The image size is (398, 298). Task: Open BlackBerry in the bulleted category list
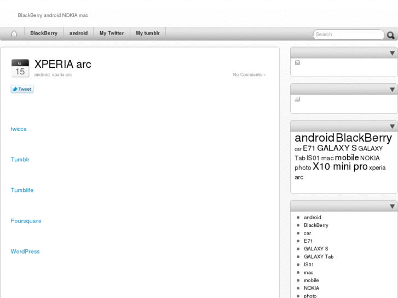point(316,225)
